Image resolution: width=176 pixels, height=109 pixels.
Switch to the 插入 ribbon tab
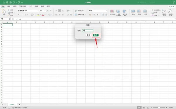[9, 6]
